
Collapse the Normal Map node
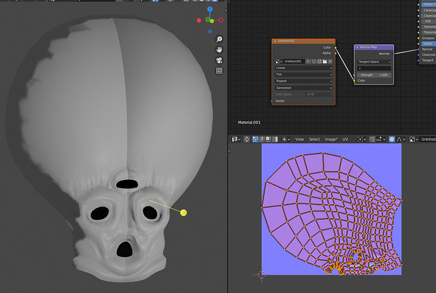(357, 47)
